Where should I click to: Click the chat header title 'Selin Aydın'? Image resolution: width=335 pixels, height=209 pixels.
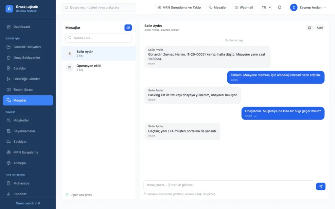tap(153, 26)
